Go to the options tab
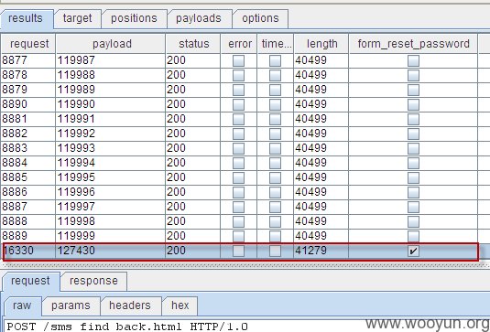Screen dimensions: 490x332 260,18
